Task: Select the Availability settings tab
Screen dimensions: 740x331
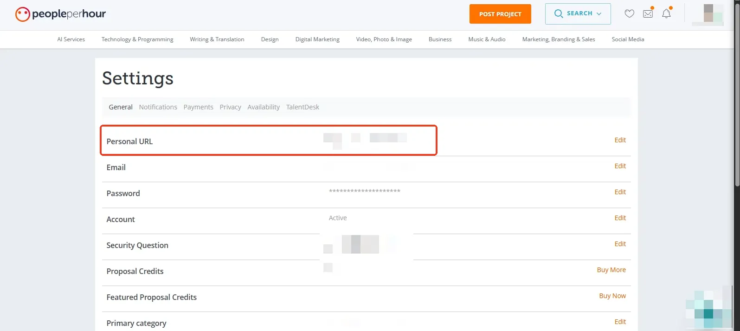Action: pos(264,107)
